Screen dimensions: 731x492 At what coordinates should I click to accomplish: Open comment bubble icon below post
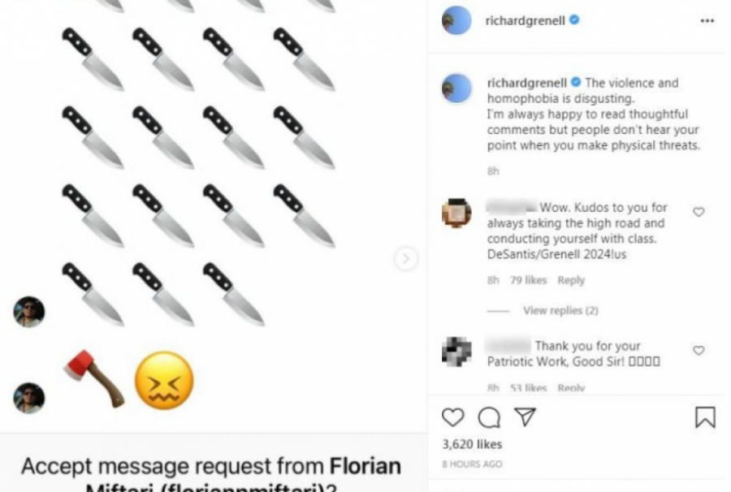pyautogui.click(x=489, y=417)
